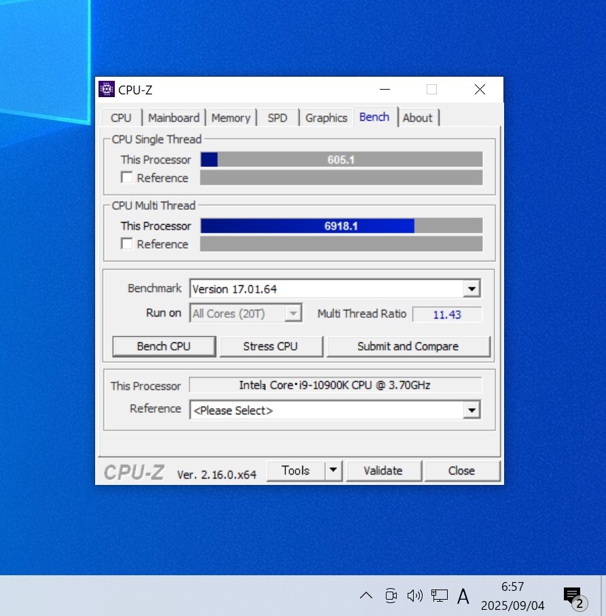Select the Bench tab

click(x=374, y=117)
